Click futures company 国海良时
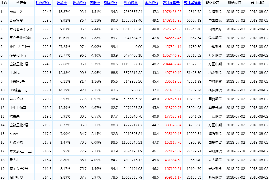The height and width of the screenshot is (180, 269). click(x=215, y=29)
